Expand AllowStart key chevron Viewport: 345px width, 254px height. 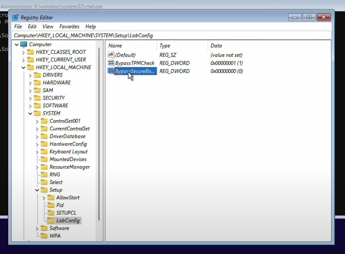[44, 198]
